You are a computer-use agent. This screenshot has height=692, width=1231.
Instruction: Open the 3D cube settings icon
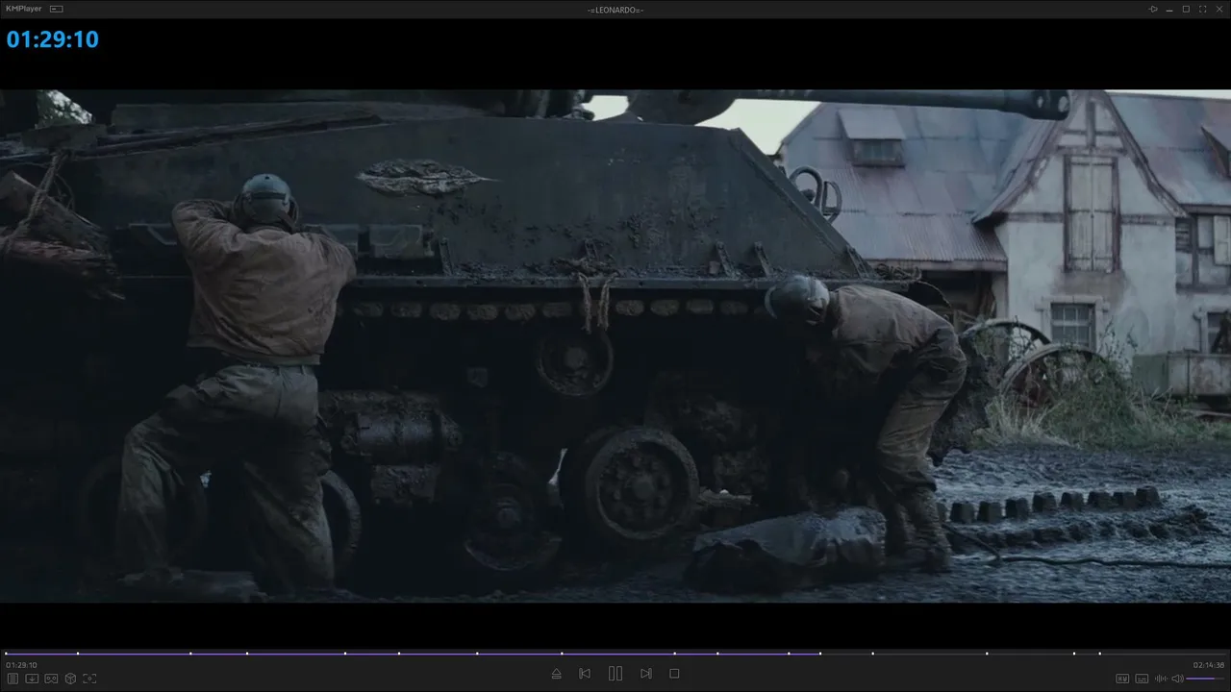pyautogui.click(x=70, y=679)
